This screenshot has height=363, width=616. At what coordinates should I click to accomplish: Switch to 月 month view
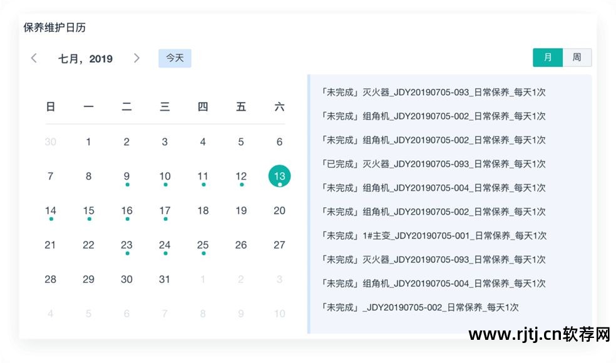548,58
